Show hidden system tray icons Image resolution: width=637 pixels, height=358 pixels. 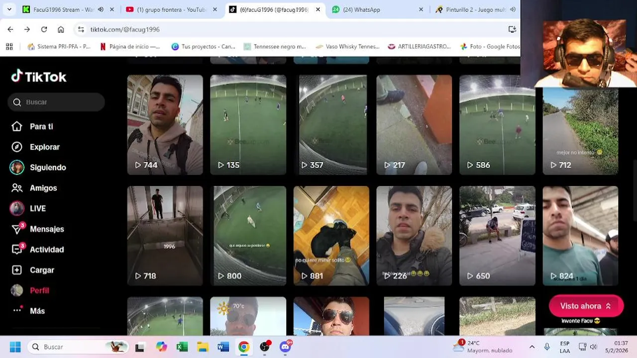click(532, 347)
